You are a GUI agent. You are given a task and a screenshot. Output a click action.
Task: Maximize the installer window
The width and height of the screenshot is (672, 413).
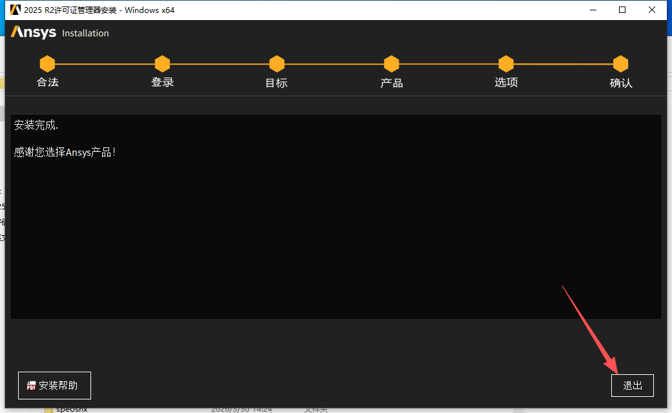[x=622, y=10]
